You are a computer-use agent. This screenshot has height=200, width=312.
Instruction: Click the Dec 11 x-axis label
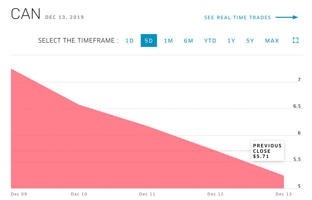(x=147, y=194)
